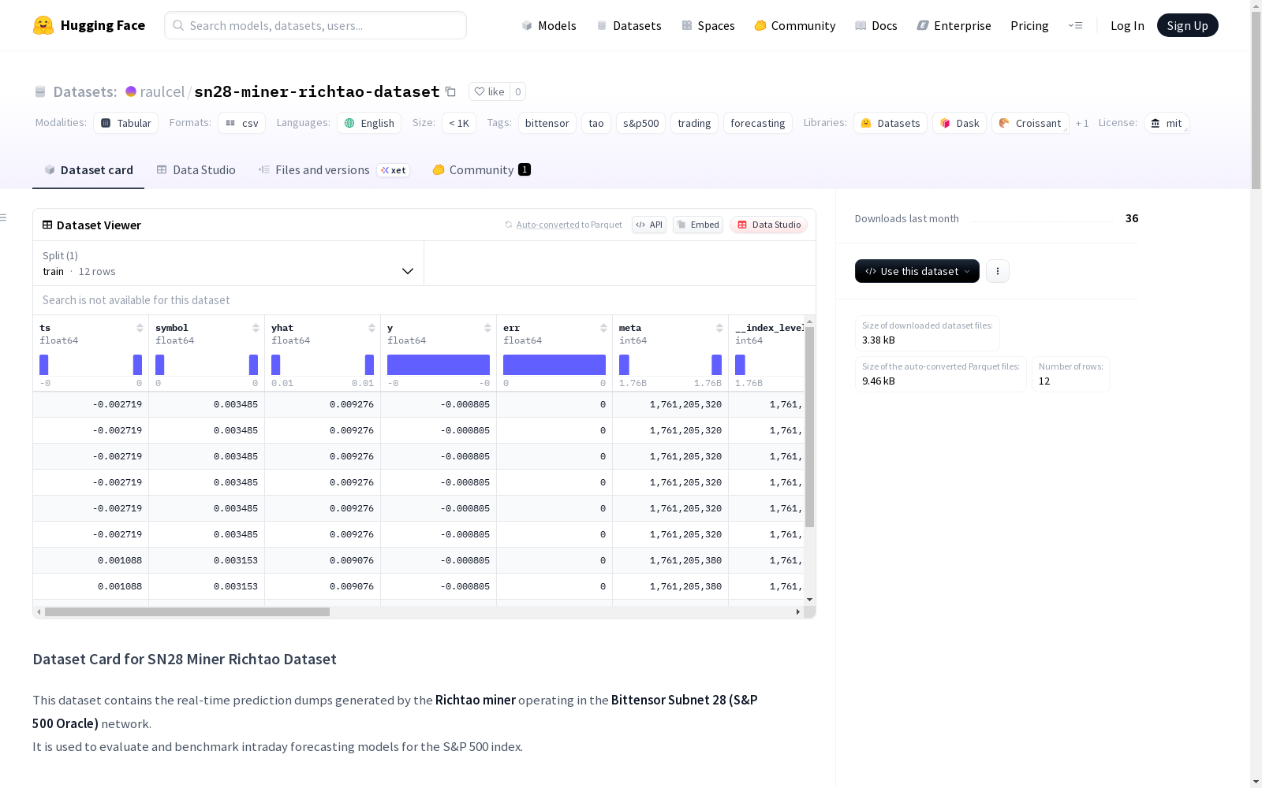Select the Tabular modality tag

pos(126,123)
